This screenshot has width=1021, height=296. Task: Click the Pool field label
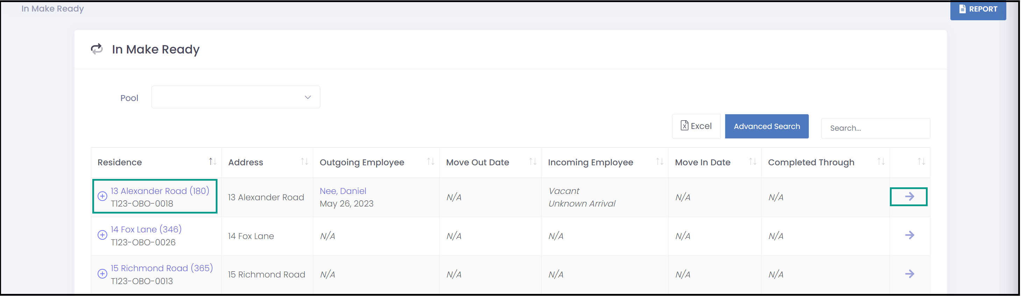tap(129, 98)
